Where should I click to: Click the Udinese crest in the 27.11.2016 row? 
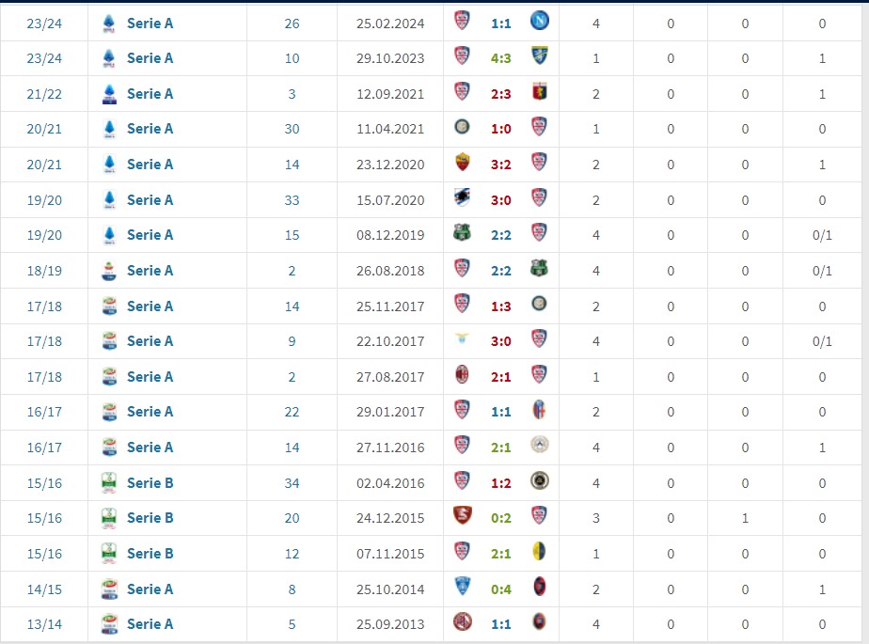tap(540, 447)
